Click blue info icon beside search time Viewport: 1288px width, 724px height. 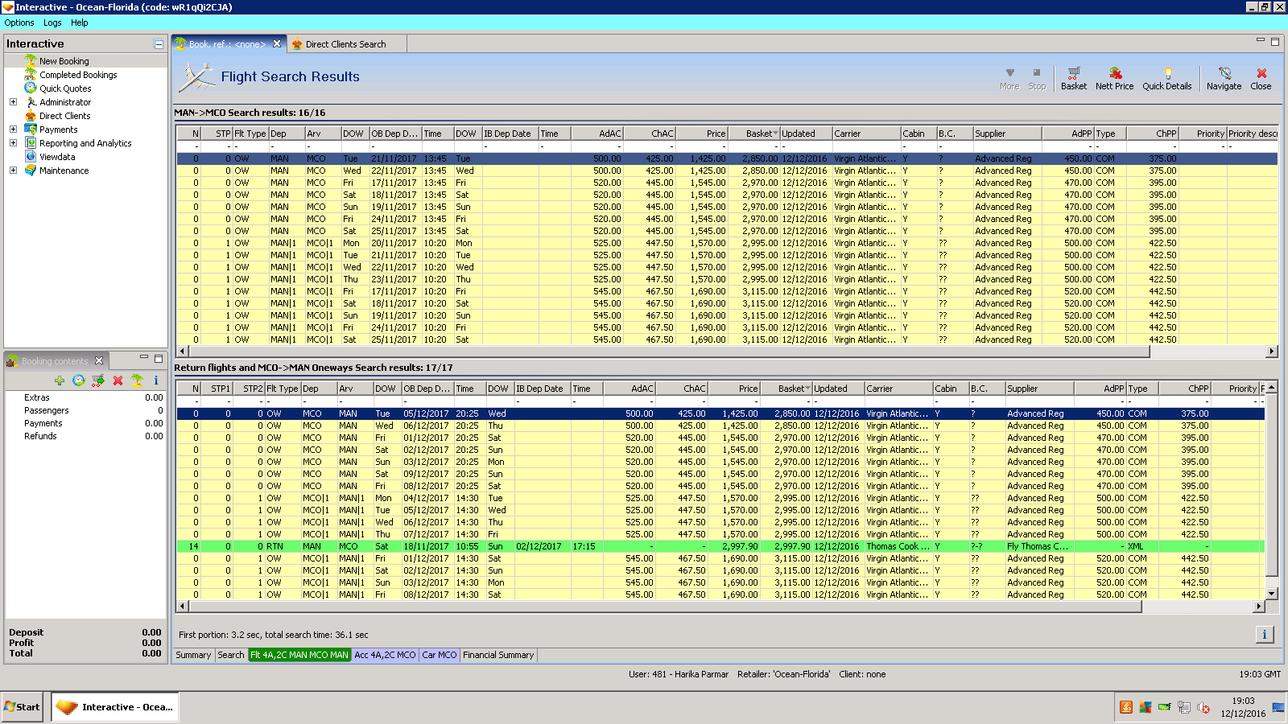point(1264,635)
